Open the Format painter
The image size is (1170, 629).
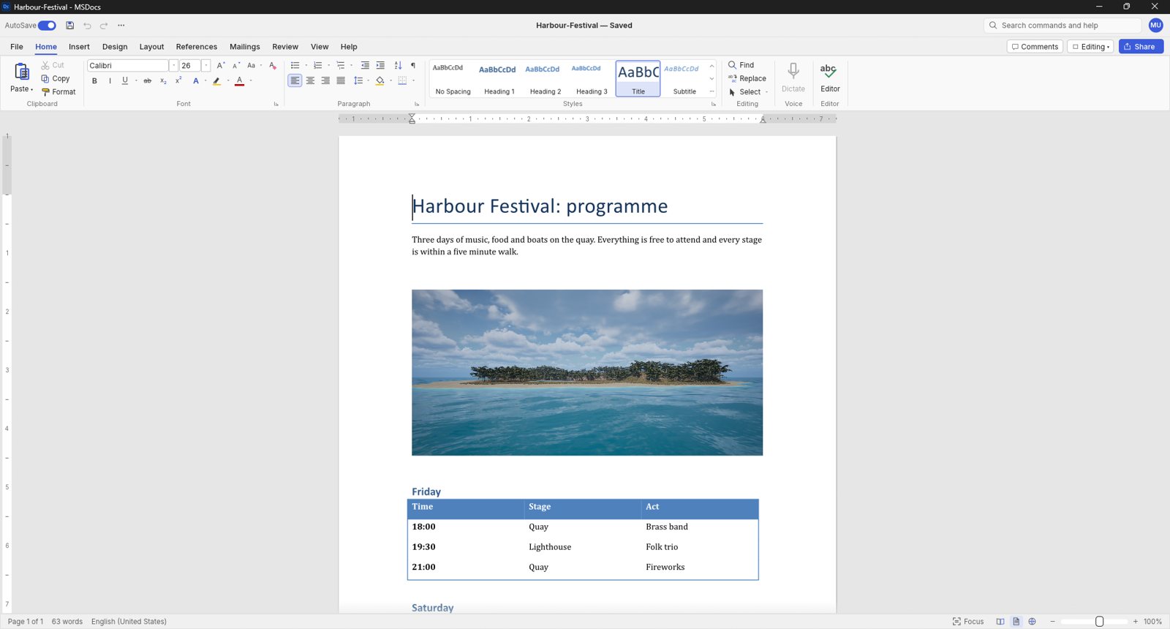(58, 92)
